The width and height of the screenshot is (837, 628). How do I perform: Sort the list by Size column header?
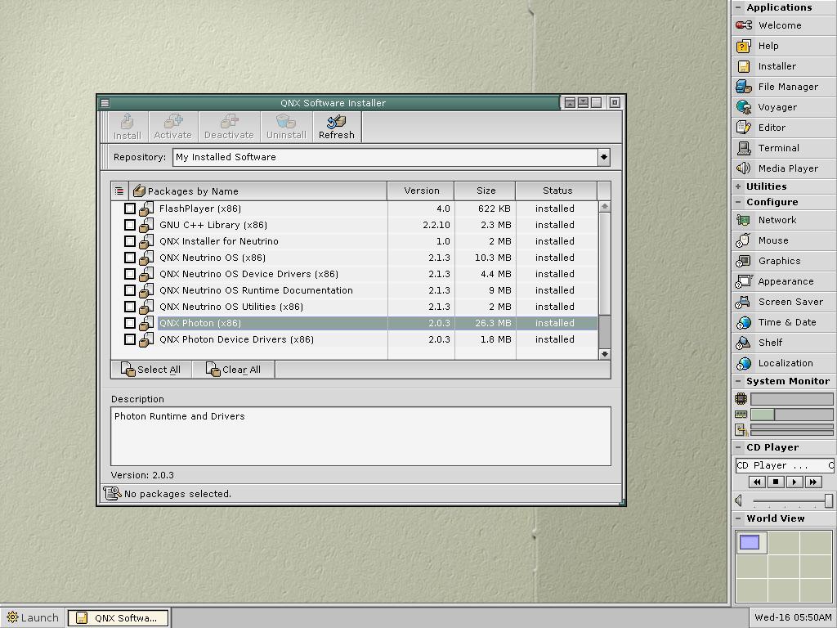point(486,191)
